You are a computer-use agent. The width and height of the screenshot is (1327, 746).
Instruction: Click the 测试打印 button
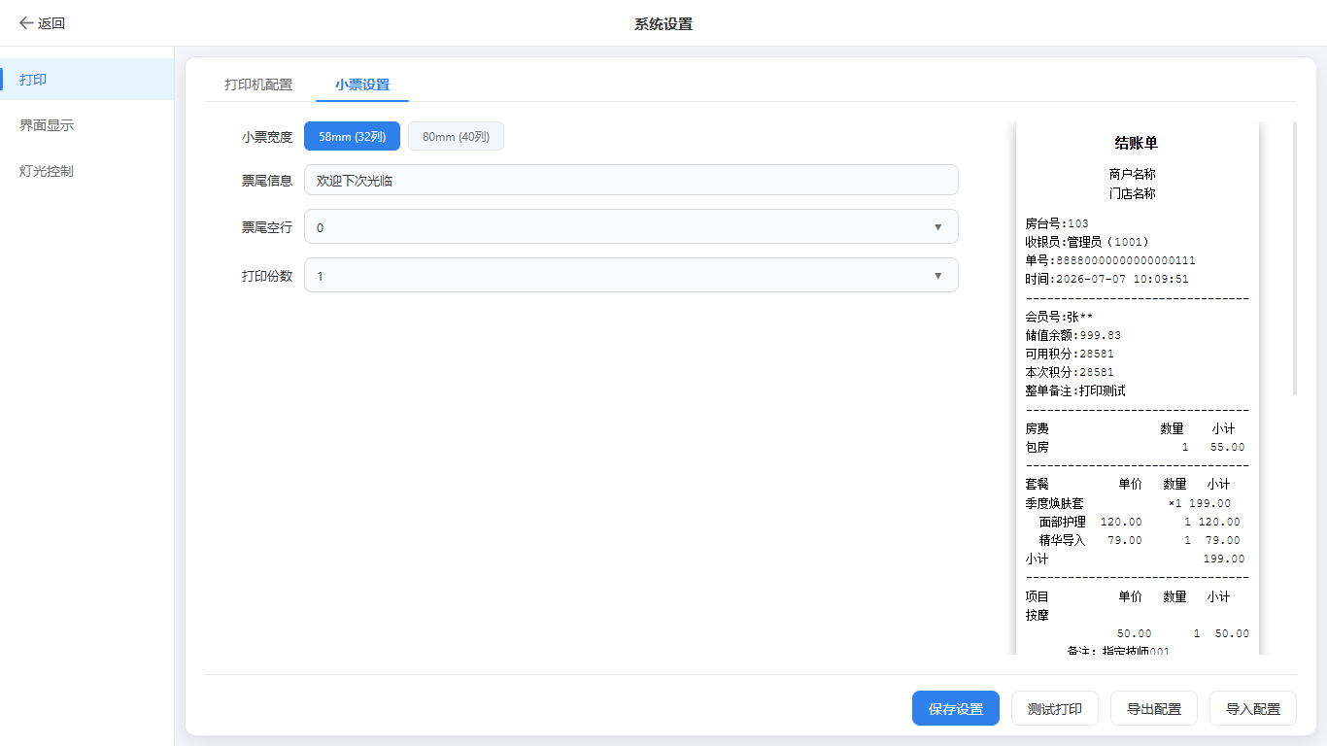click(1055, 708)
